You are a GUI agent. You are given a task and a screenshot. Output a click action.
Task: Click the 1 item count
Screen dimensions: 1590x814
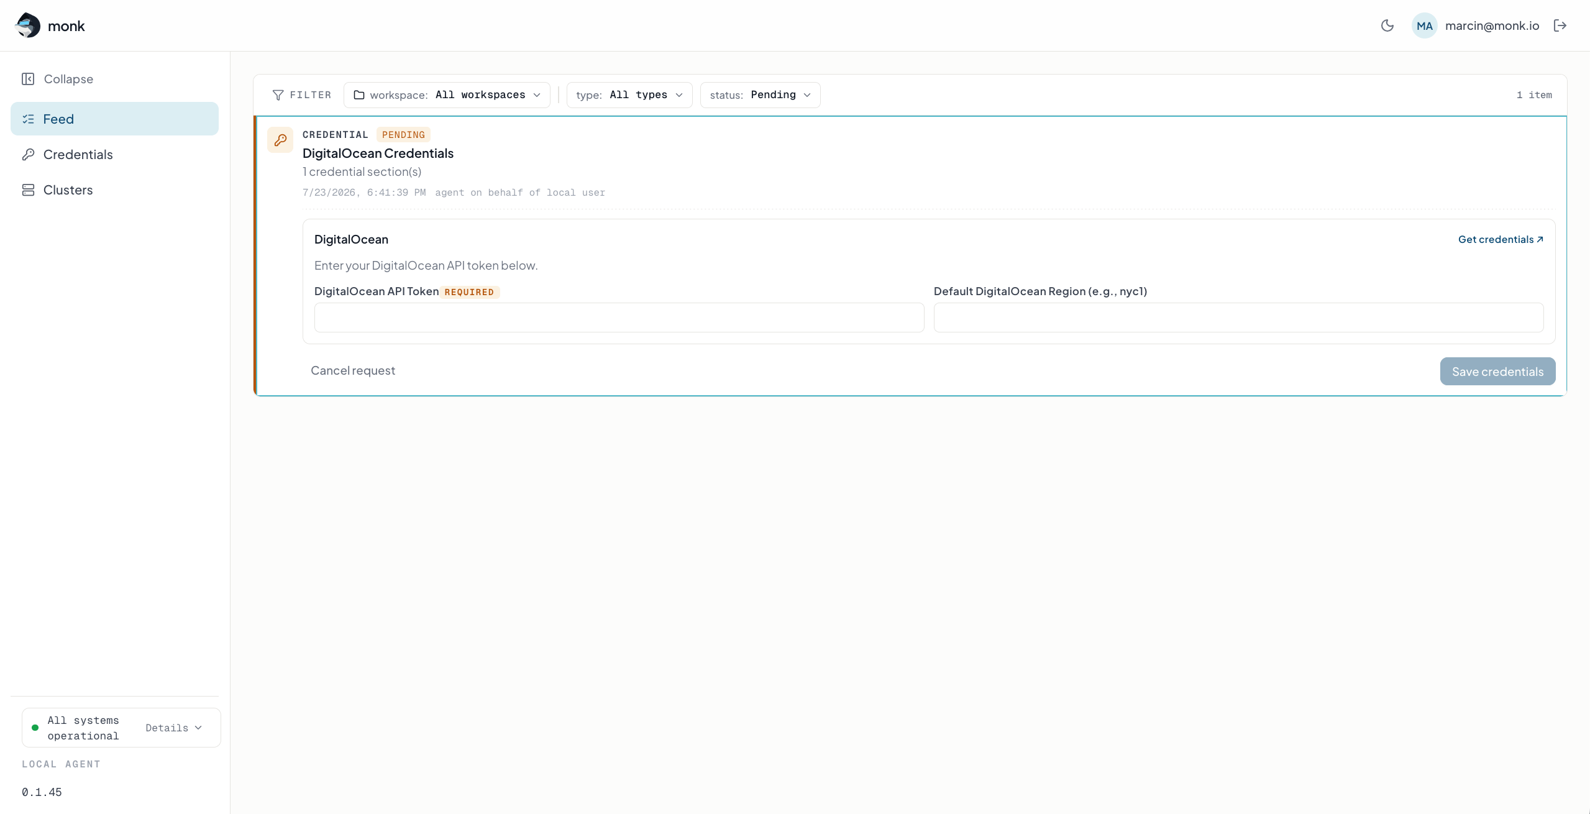pos(1534,95)
